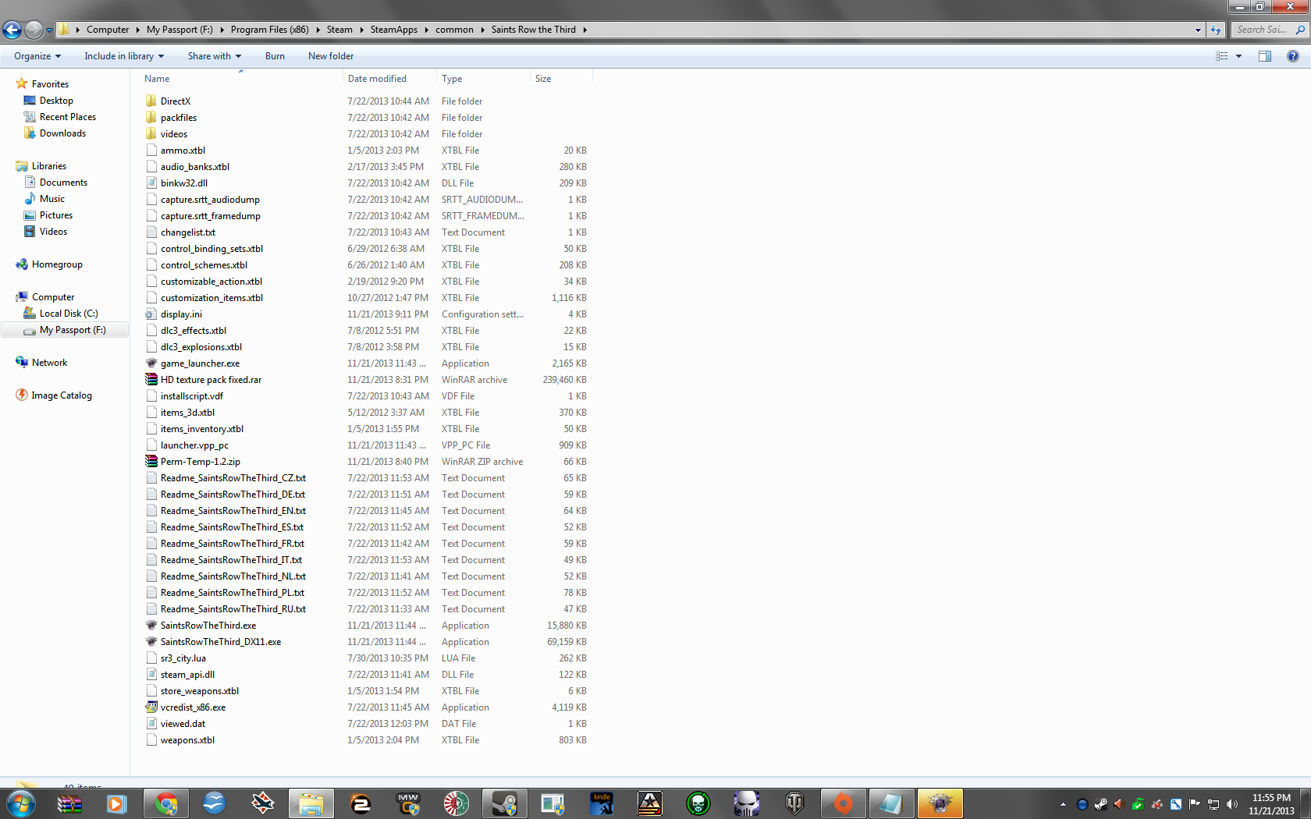Select HD texture pack fixed.rar archive icon

[151, 379]
